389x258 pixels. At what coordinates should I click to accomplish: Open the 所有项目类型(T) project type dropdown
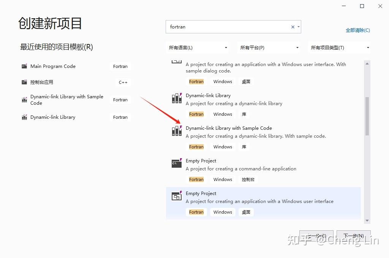pyautogui.click(x=339, y=47)
